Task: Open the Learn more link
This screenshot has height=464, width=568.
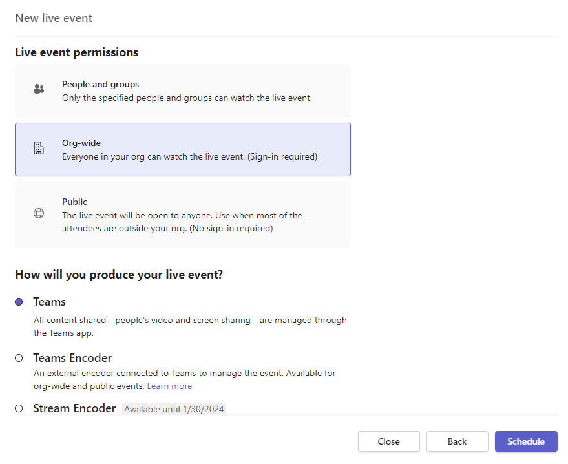Action: [169, 386]
